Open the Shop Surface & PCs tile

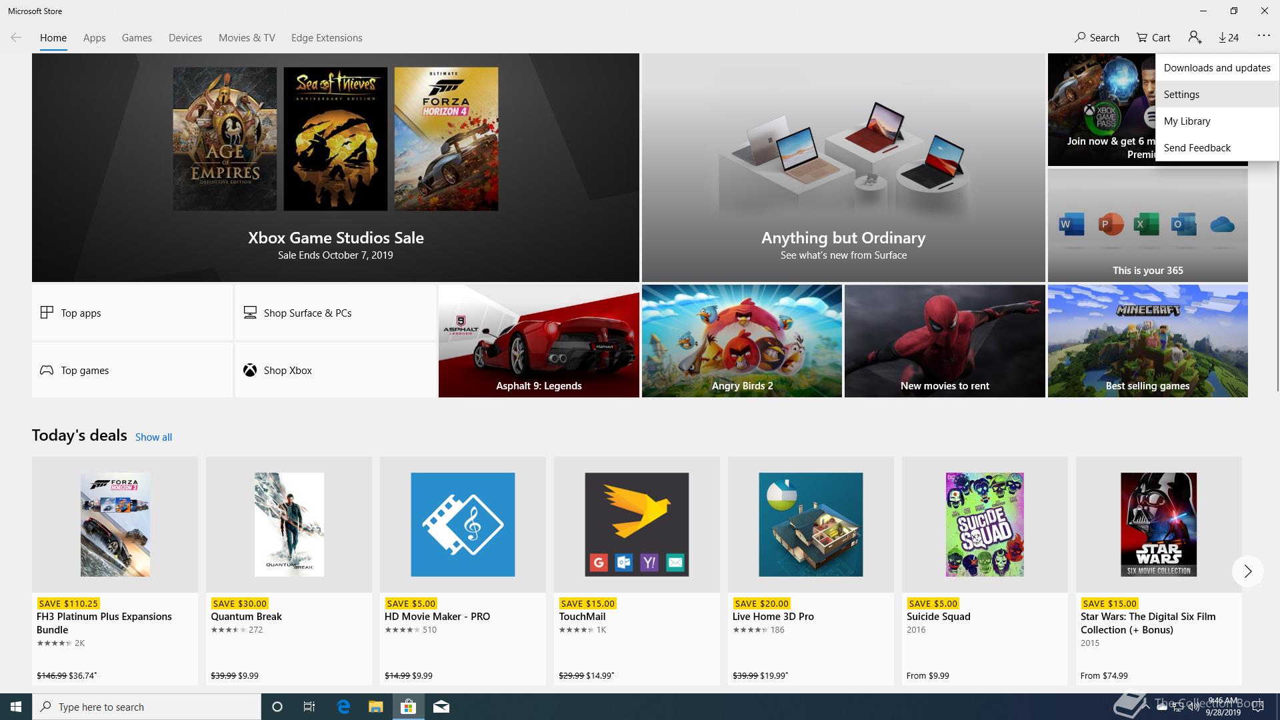coord(335,313)
